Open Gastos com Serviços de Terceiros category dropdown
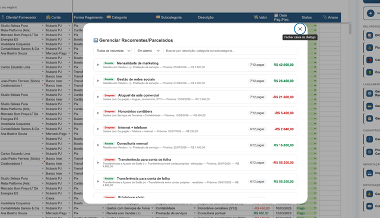 click(152, 208)
